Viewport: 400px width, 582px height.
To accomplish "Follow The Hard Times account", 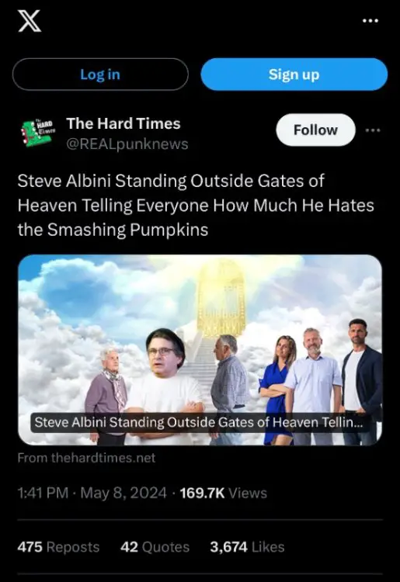I will [315, 130].
